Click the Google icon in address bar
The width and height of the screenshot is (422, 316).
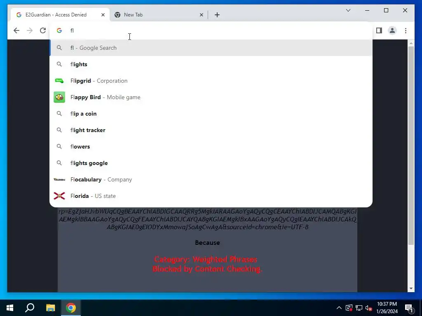point(59,30)
